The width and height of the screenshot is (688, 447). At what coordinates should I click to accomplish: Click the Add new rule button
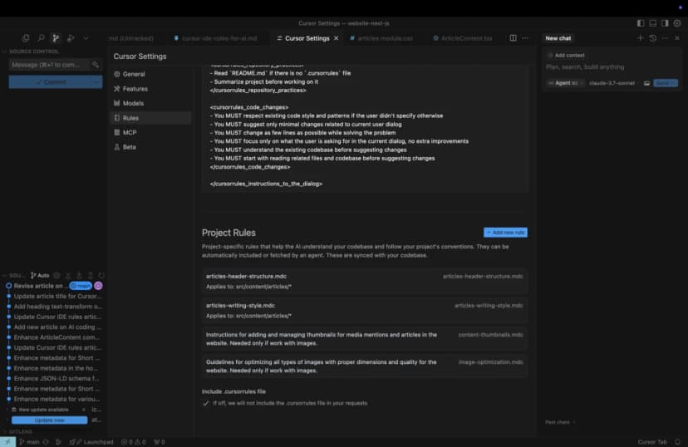click(505, 233)
